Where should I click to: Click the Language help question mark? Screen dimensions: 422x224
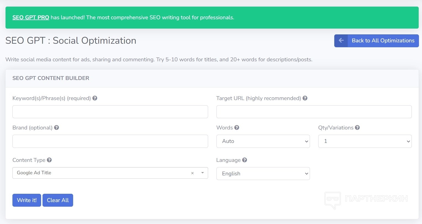pos(245,160)
